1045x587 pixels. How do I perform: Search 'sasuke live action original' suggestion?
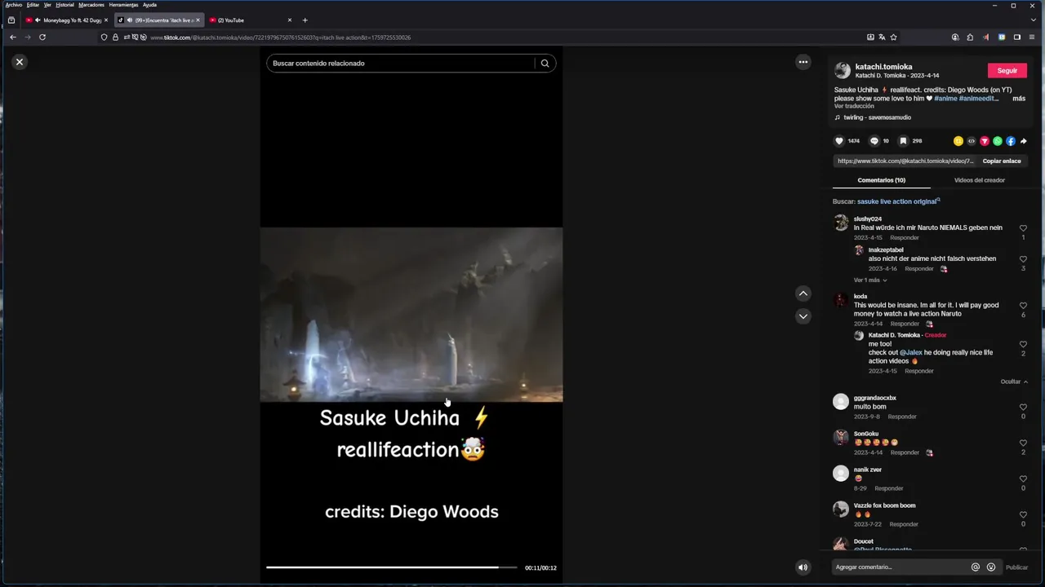[898, 201]
